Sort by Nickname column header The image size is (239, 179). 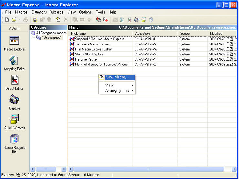[100, 33]
